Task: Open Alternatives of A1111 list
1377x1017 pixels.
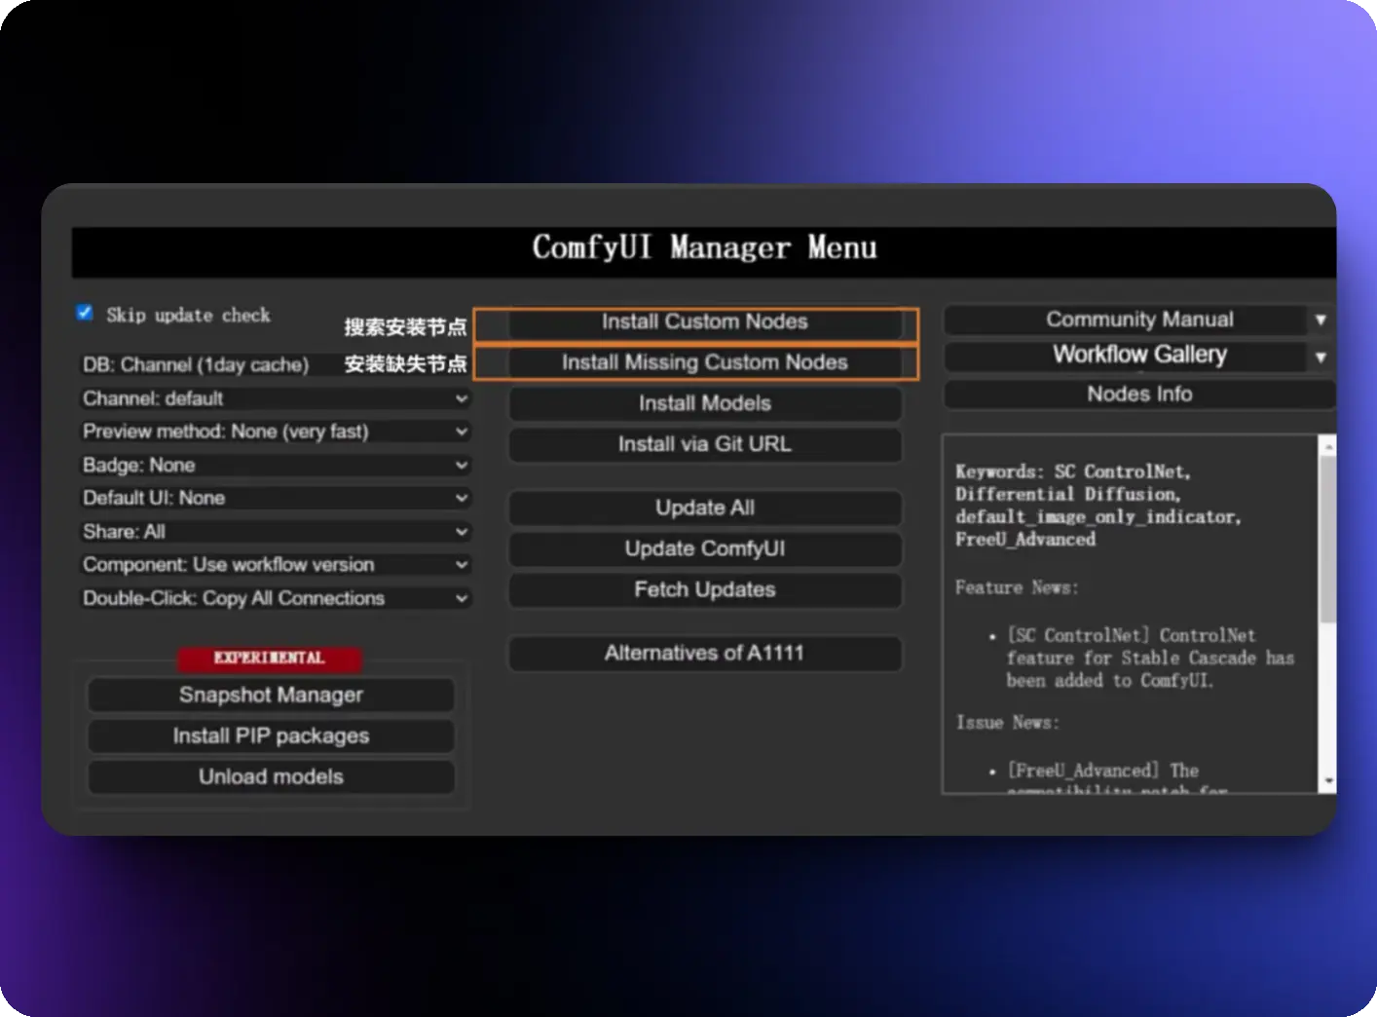Action: pos(704,653)
